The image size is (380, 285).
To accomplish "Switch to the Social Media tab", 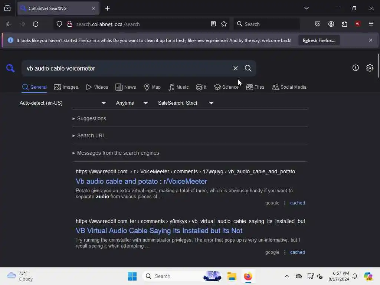I will 289,87.
